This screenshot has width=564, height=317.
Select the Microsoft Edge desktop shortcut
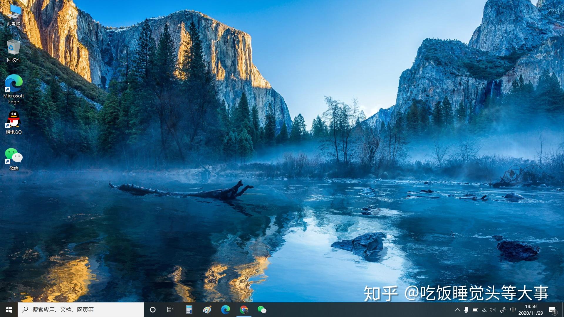click(14, 89)
